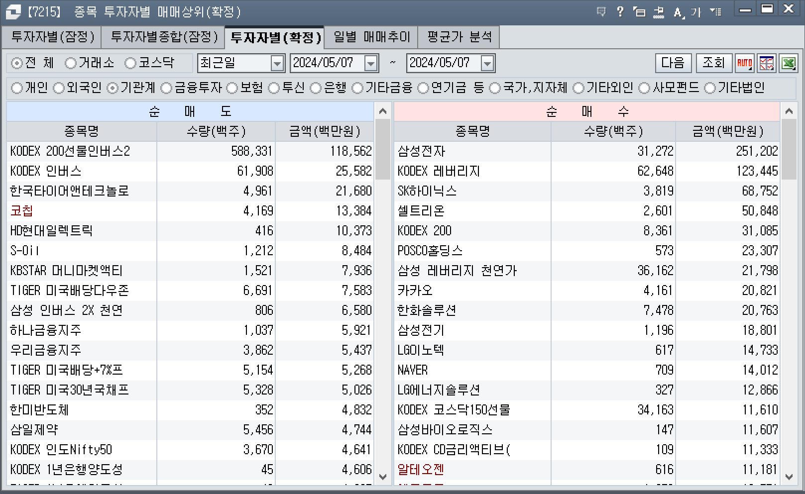Select the 기관계 investor radio button
The width and height of the screenshot is (805, 494).
113,88
